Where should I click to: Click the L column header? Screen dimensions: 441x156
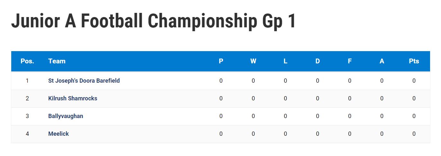[285, 61]
